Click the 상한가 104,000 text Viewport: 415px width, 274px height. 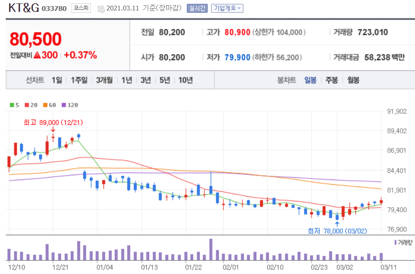[x=279, y=32]
